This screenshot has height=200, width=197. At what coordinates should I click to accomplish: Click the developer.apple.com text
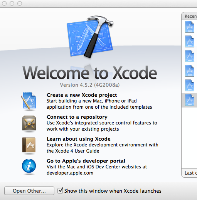point(70,173)
